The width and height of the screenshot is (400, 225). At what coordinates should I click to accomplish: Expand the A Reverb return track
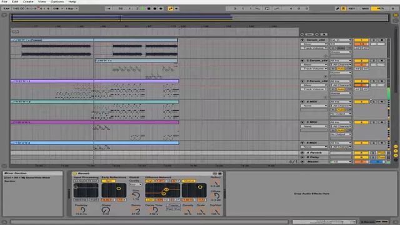point(302,152)
